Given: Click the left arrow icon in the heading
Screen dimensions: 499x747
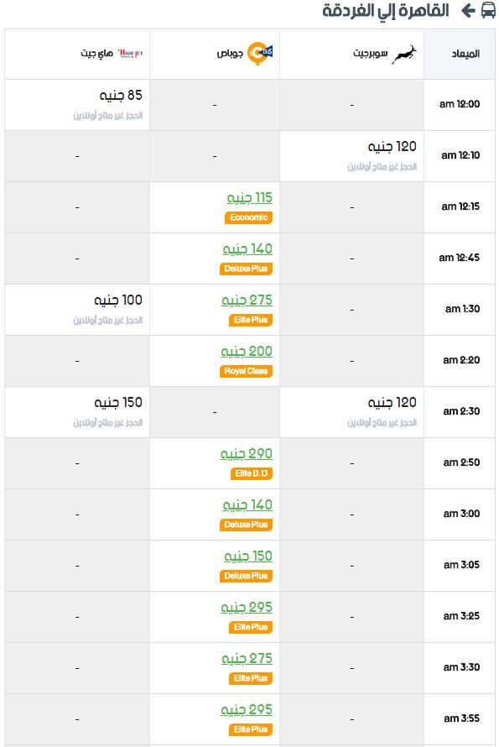Looking at the screenshot, I should 469,10.
